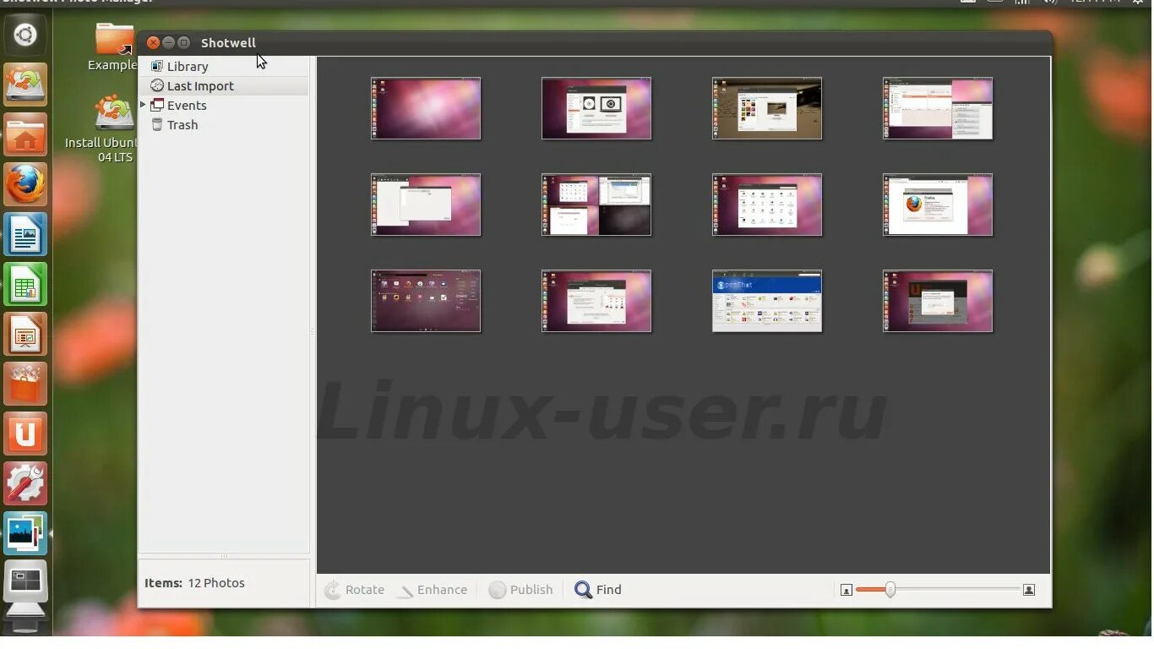Screen dimensions: 1154x649
Task: Launch Firefox from the launcher
Action: point(25,184)
